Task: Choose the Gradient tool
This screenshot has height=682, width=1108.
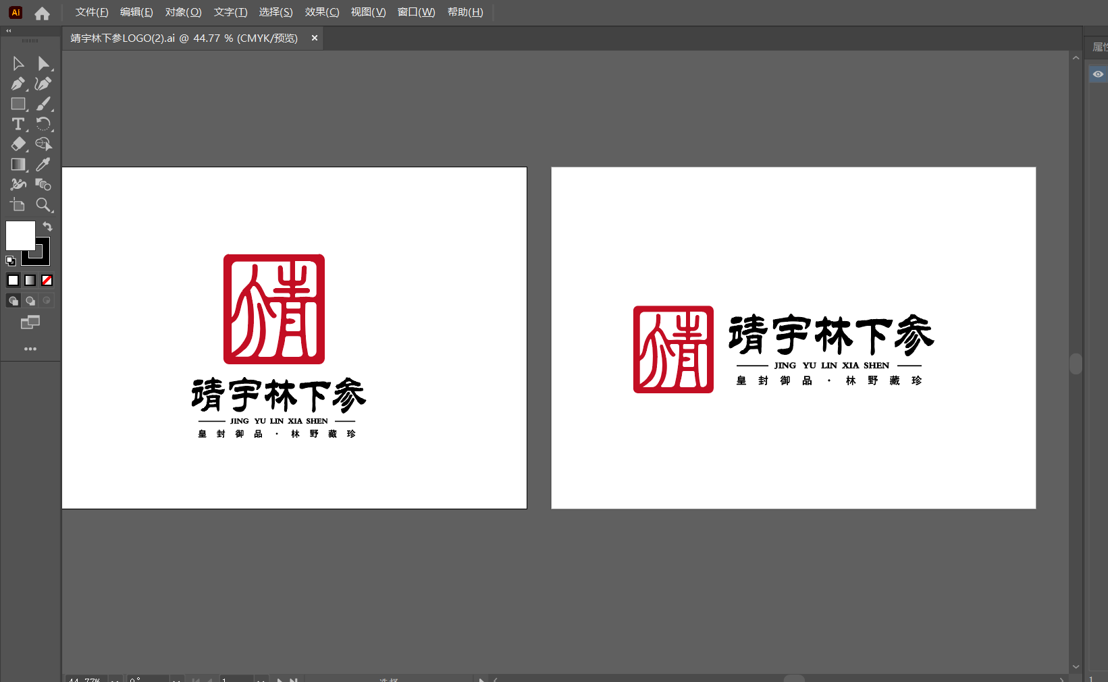Action: click(18, 165)
